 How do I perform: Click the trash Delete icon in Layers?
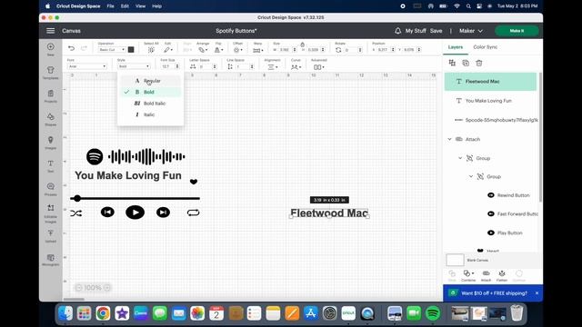click(x=479, y=63)
